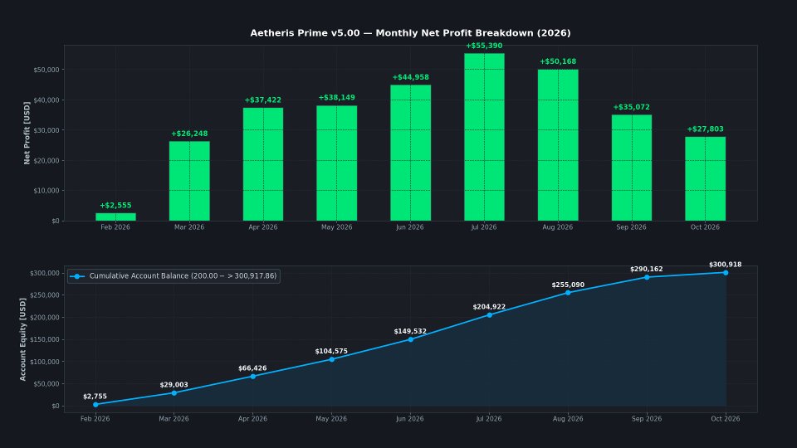The image size is (797, 448).
Task: Click the Jul 2026 label under the bar chart
Action: pyautogui.click(x=484, y=227)
